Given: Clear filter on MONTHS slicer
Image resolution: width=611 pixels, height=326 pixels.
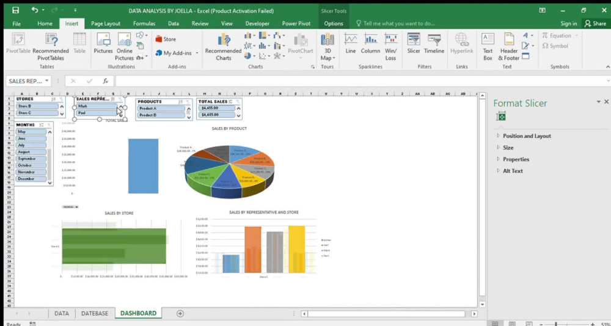Looking at the screenshot, I should tap(49, 125).
